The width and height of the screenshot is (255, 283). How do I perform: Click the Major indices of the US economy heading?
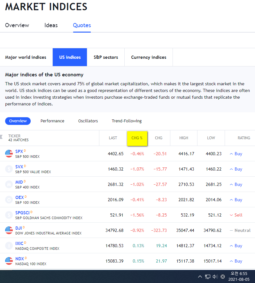[x=44, y=75]
